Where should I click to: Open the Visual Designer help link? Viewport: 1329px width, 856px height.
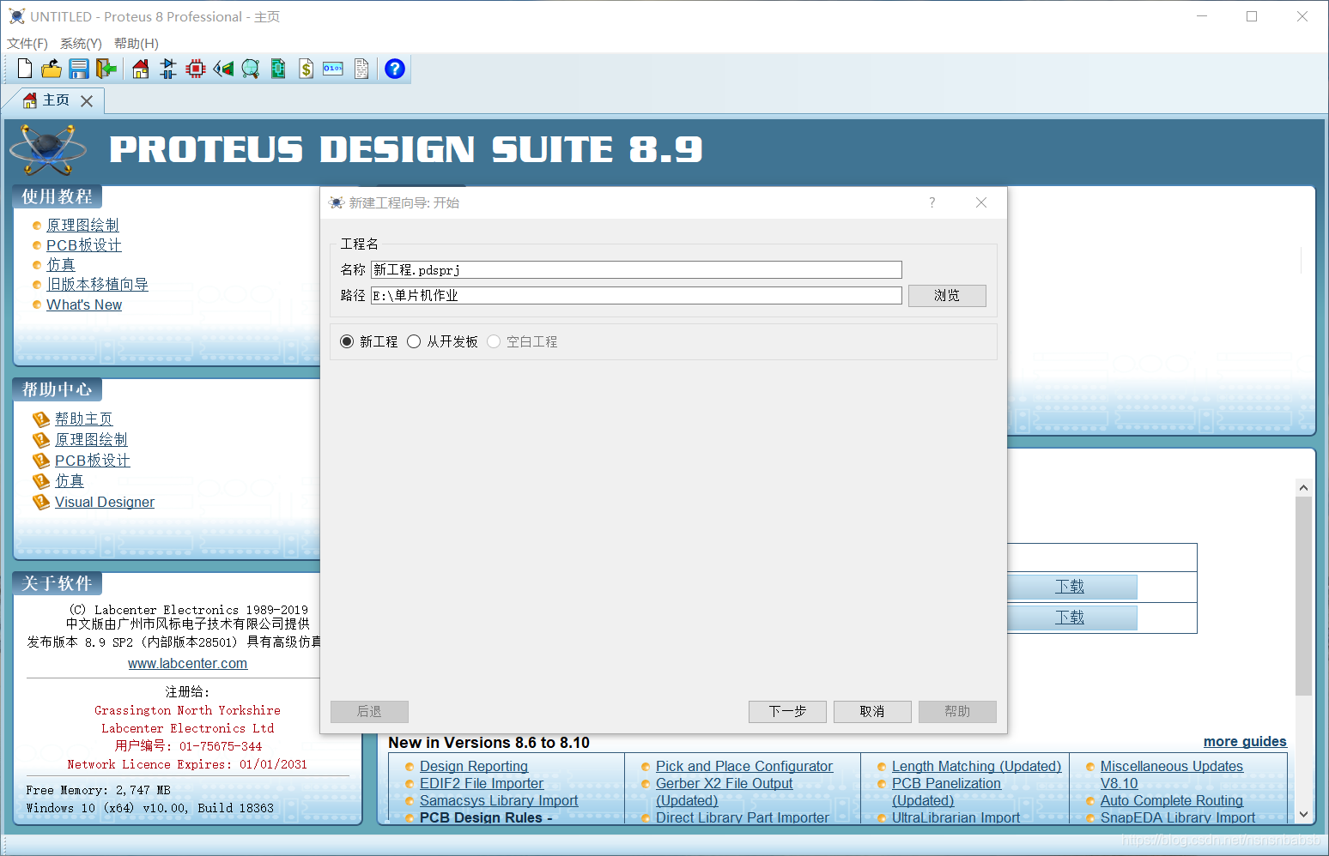tap(105, 503)
